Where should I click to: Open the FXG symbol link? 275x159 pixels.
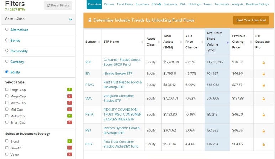coord(88,144)
